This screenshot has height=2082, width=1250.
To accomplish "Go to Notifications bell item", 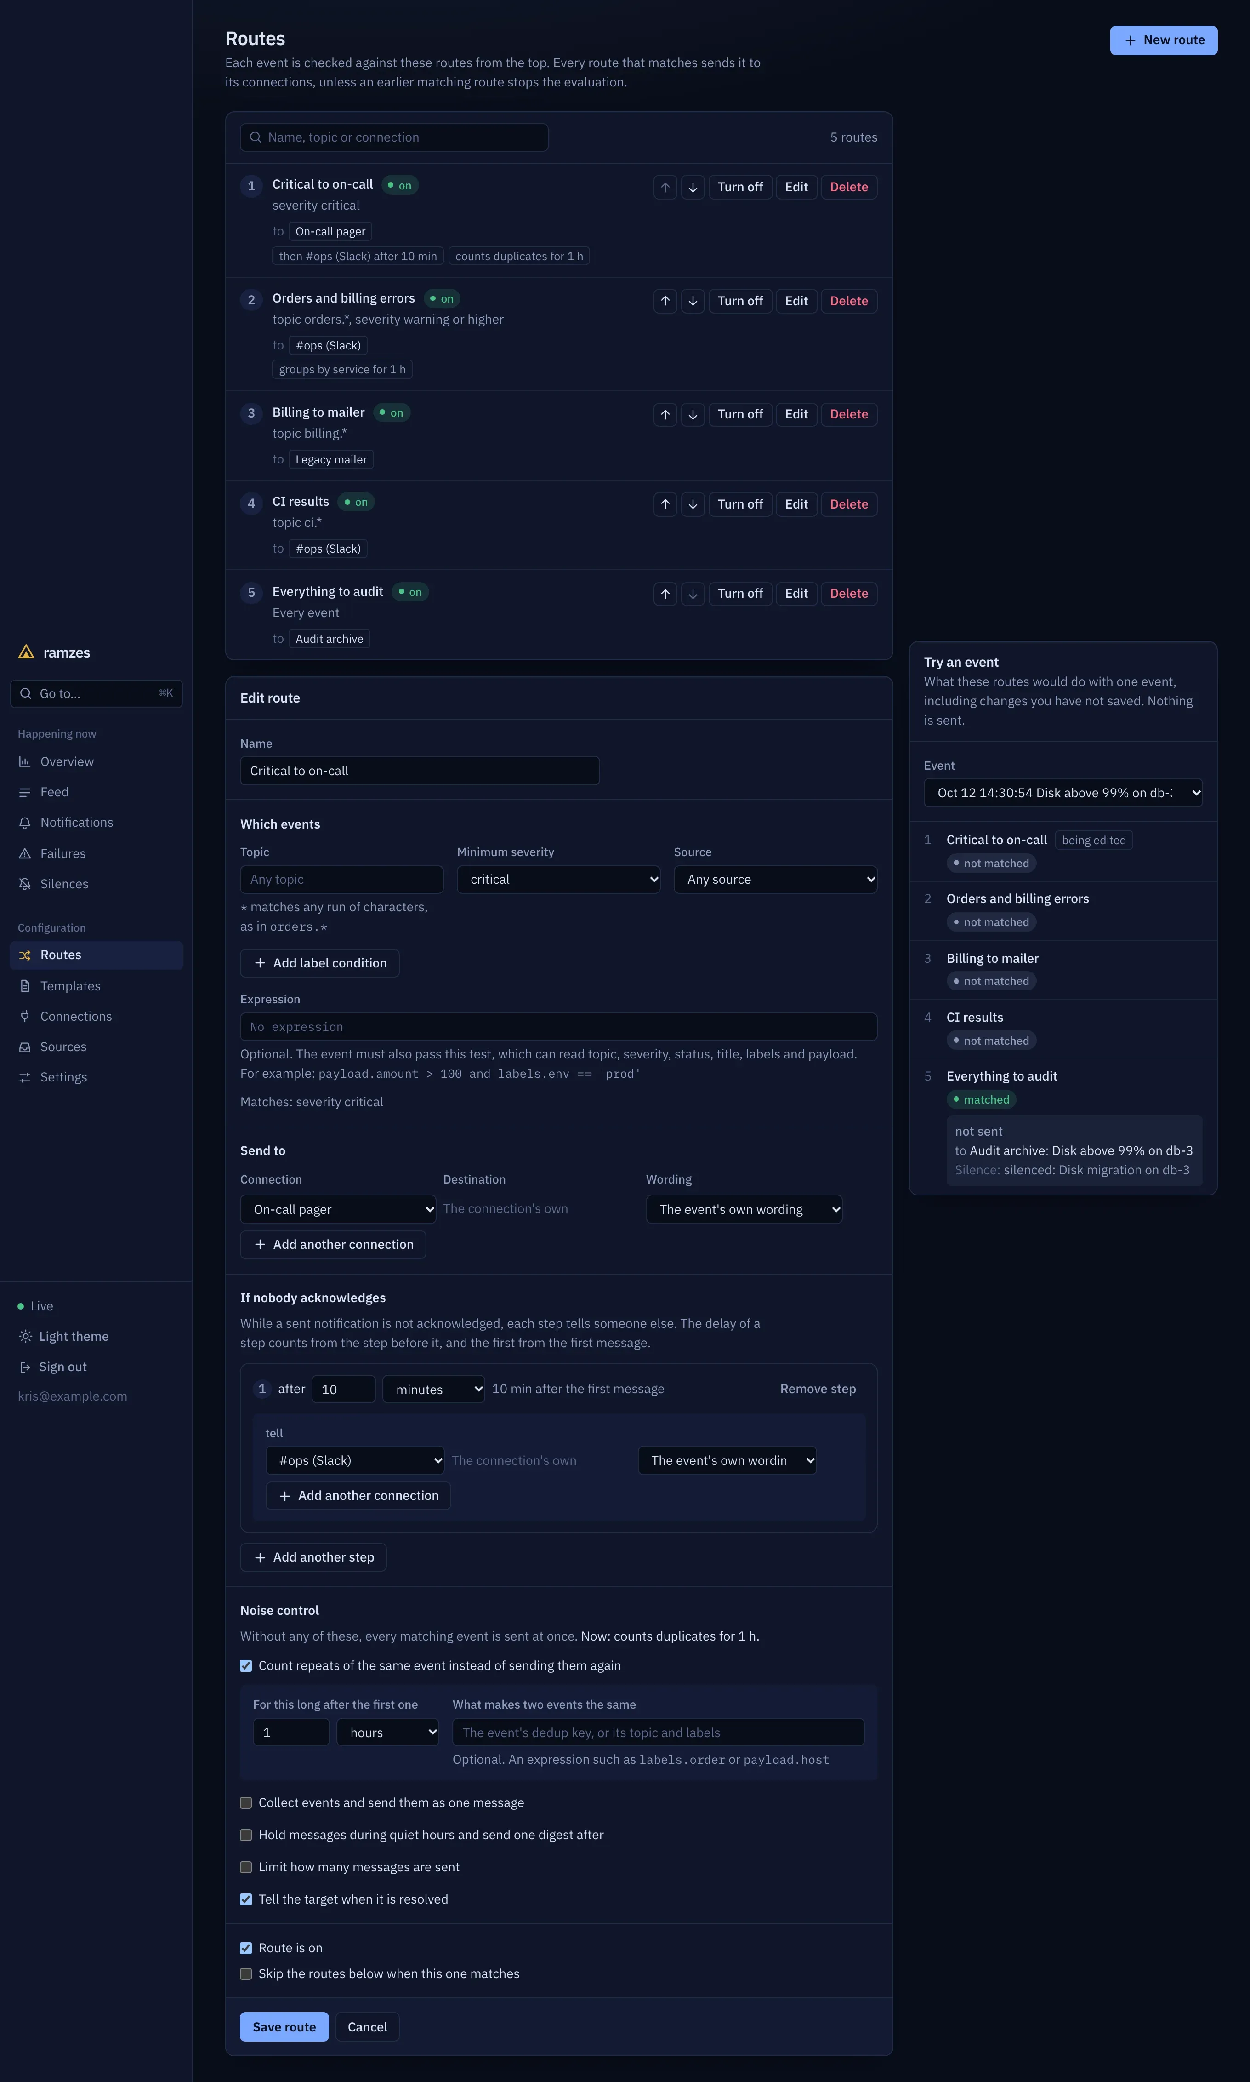I will 96,822.
